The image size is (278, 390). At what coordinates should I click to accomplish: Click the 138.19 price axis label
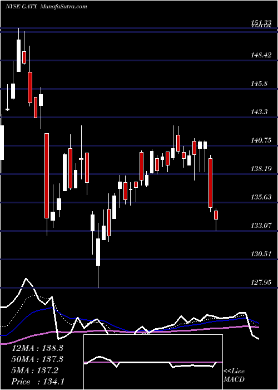tap(261, 169)
